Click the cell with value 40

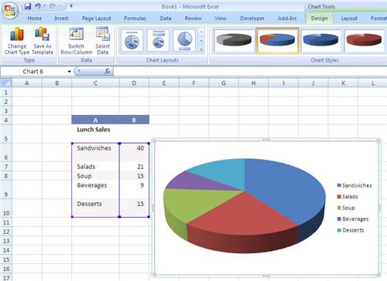(x=134, y=153)
